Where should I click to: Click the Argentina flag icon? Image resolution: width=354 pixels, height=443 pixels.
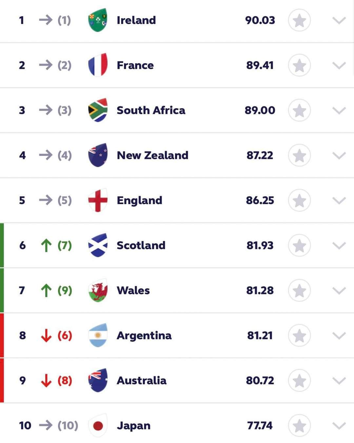click(98, 335)
